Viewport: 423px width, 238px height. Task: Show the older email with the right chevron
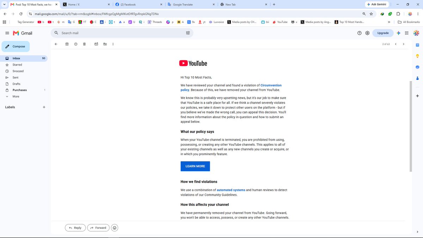tap(404, 44)
